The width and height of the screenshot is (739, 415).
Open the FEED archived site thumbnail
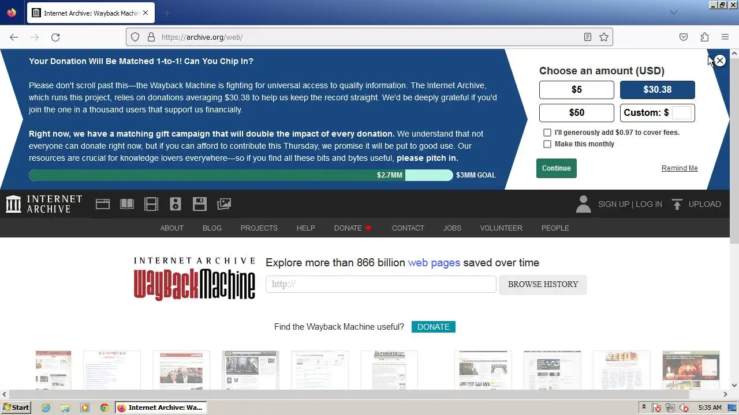[622, 371]
